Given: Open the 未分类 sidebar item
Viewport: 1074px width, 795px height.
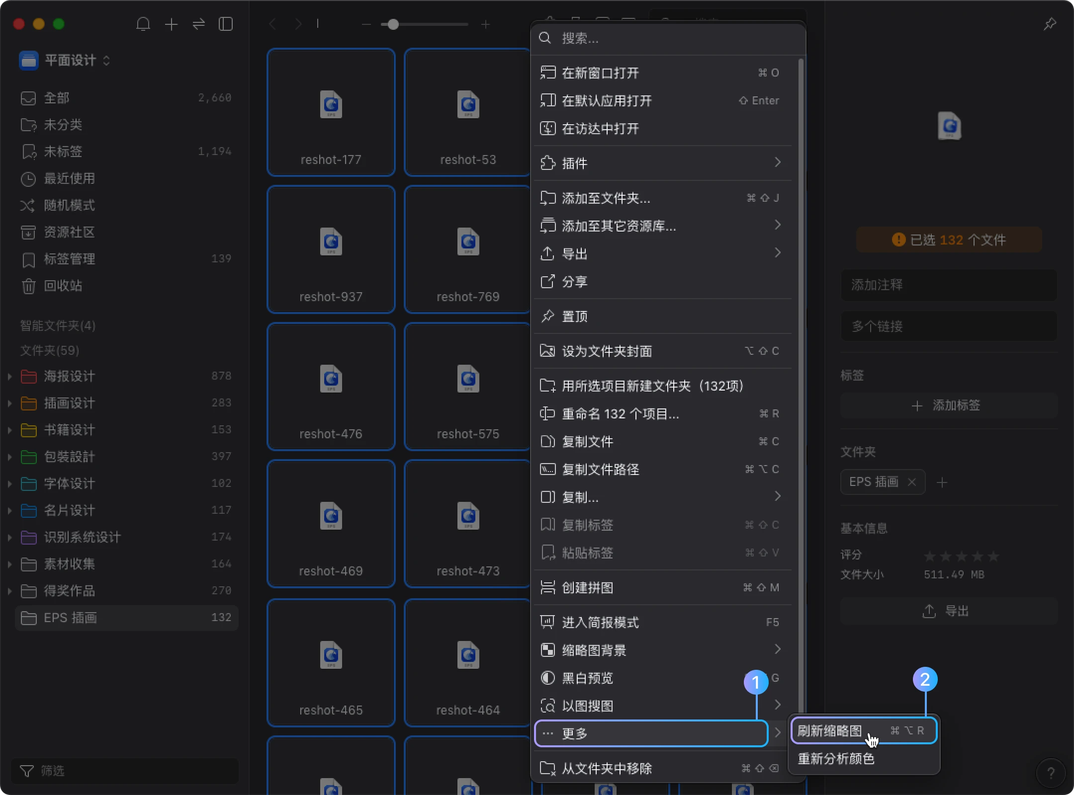Looking at the screenshot, I should click(126, 125).
